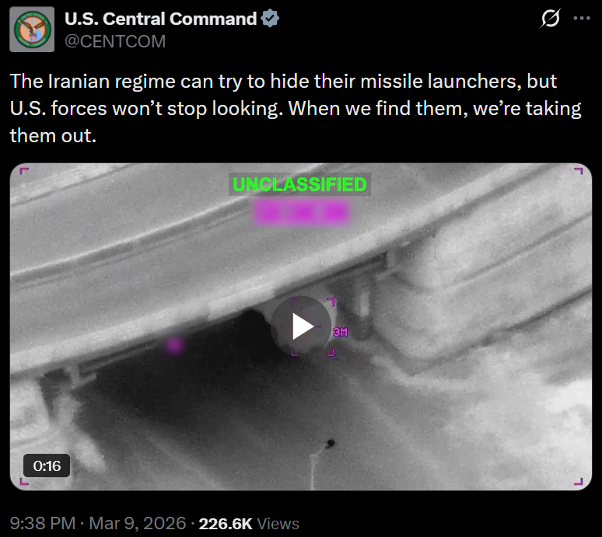Click the dark streetlamp head in video
602x537 pixels.
point(331,444)
